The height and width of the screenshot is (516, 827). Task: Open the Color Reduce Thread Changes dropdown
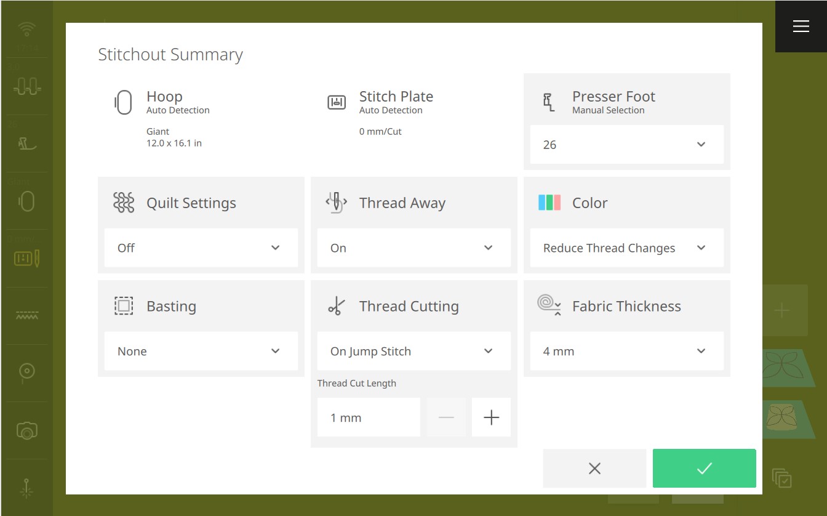(626, 248)
